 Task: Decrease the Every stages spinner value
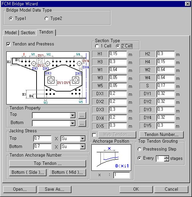[x=166, y=160]
